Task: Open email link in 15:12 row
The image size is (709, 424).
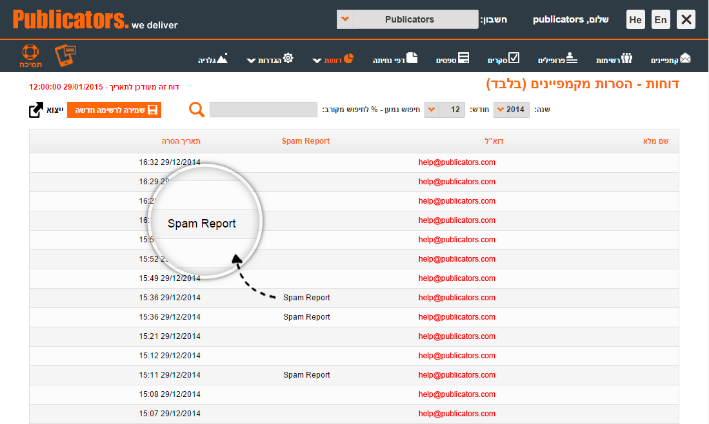Action: pos(457,355)
